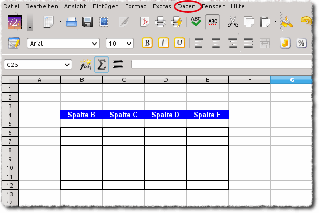The image size is (319, 213).
Task: Click the Print preview icon with lightning
Action: point(176,22)
